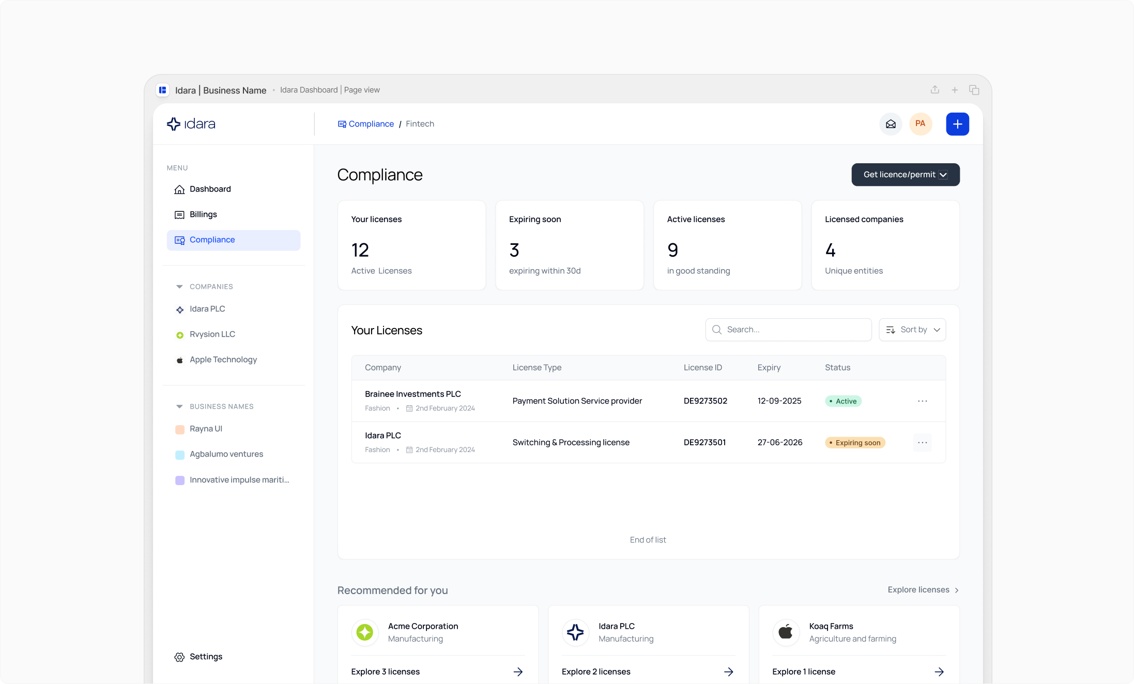This screenshot has width=1134, height=684.
Task: Click the license Search field
Action: pyautogui.click(x=788, y=330)
